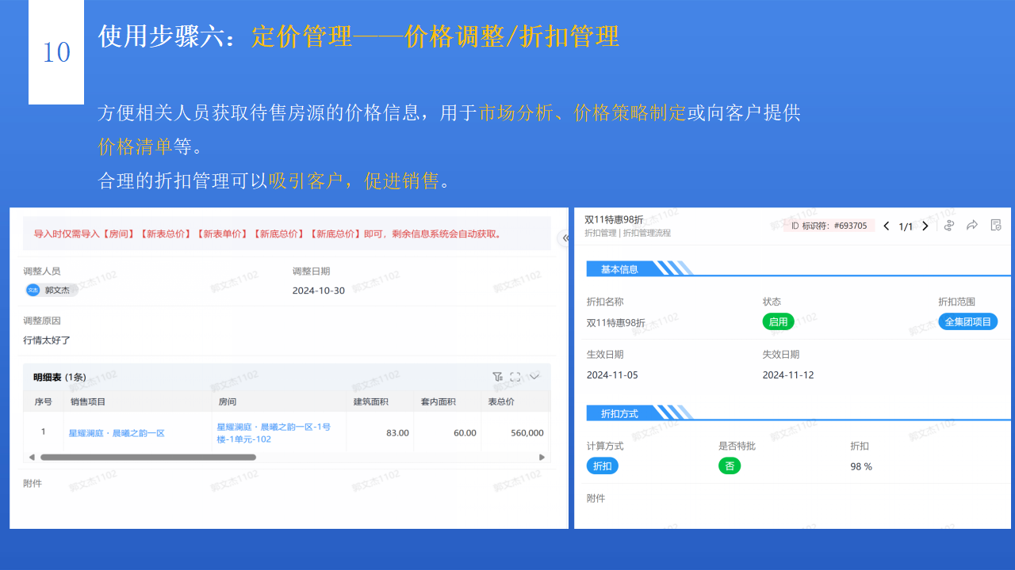Click the fullscreen expand icon in 明细表 header
The height and width of the screenshot is (570, 1015).
(514, 376)
